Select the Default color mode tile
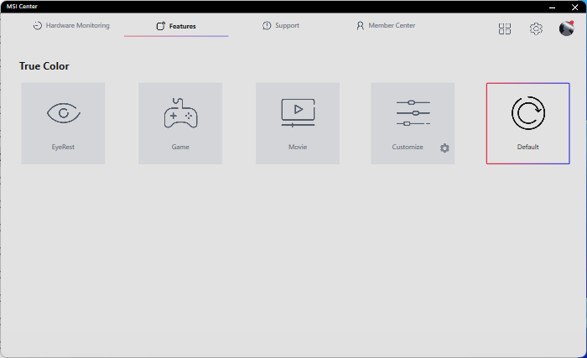 527,123
